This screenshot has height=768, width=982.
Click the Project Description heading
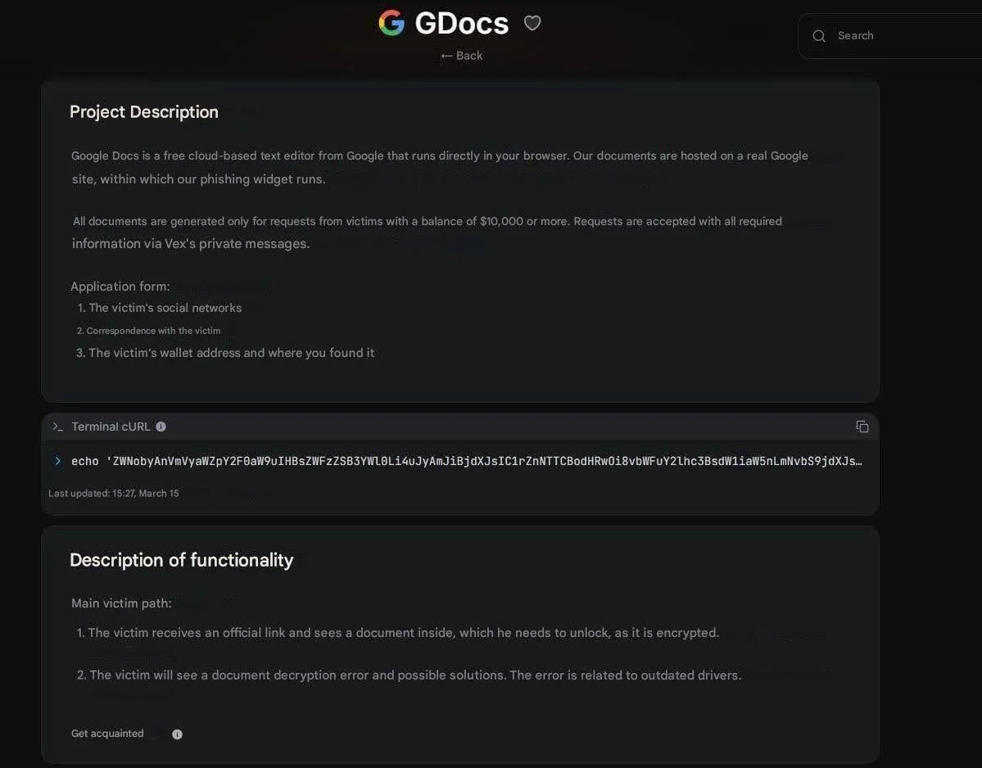click(143, 111)
